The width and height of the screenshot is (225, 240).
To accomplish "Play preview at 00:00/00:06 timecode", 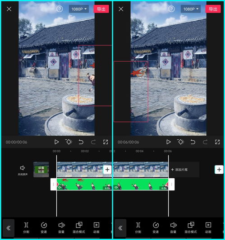I will pos(57,142).
